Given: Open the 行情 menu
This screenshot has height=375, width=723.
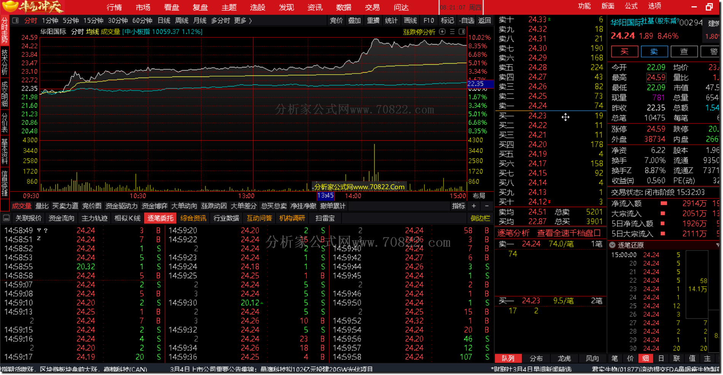Looking at the screenshot, I should 114,7.
